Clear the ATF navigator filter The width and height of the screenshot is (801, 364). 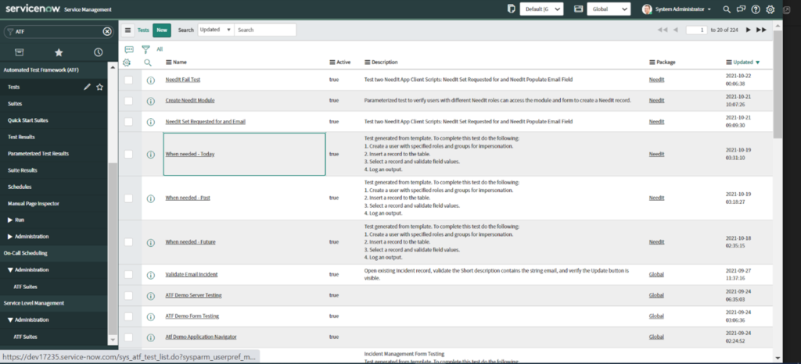point(106,31)
